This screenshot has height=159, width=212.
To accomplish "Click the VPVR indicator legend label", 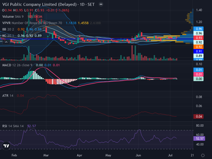I will pyautogui.click(x=32, y=23).
